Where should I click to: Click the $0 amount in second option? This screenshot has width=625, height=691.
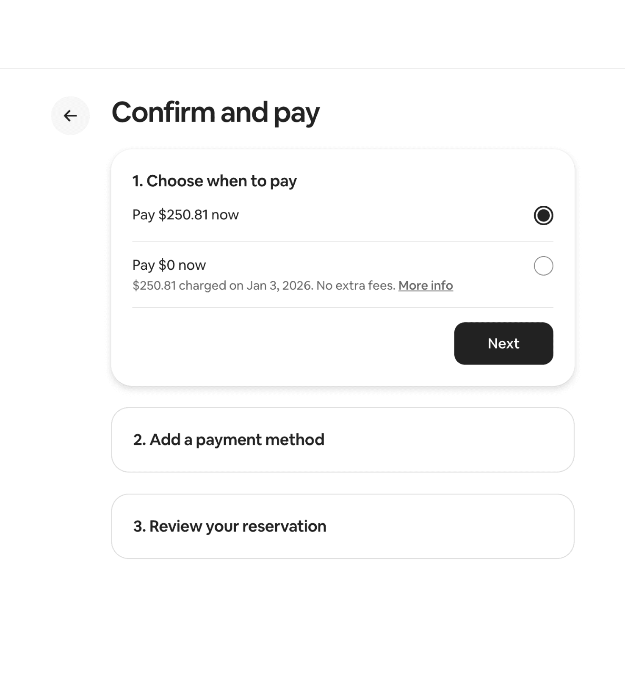pyautogui.click(x=166, y=265)
